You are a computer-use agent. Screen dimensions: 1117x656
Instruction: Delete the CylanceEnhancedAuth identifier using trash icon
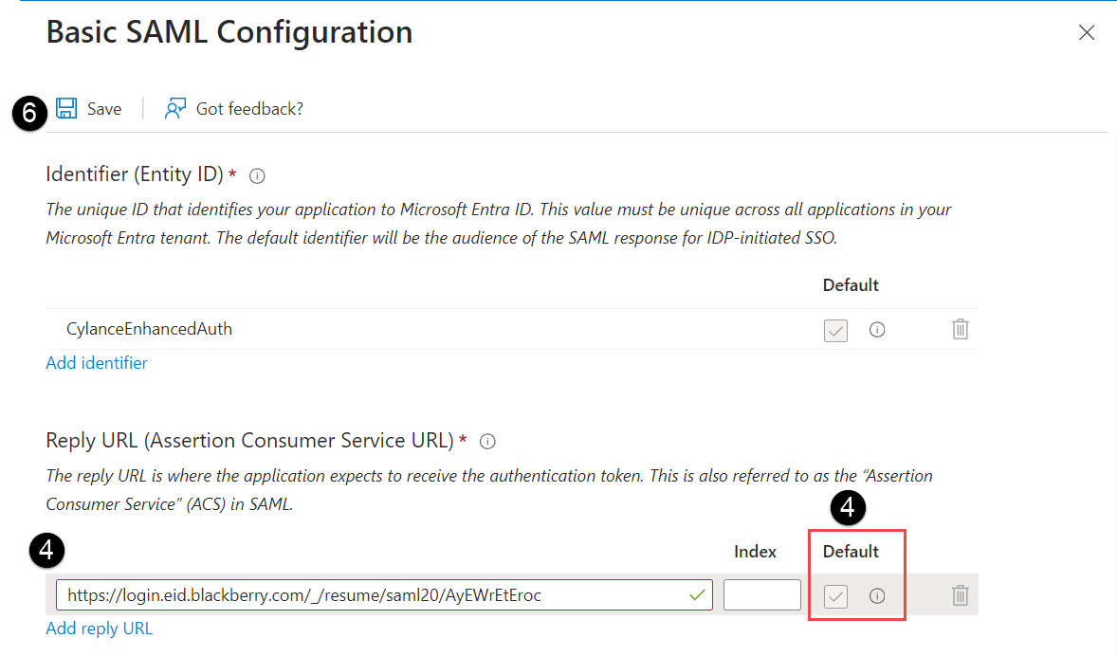pos(960,330)
